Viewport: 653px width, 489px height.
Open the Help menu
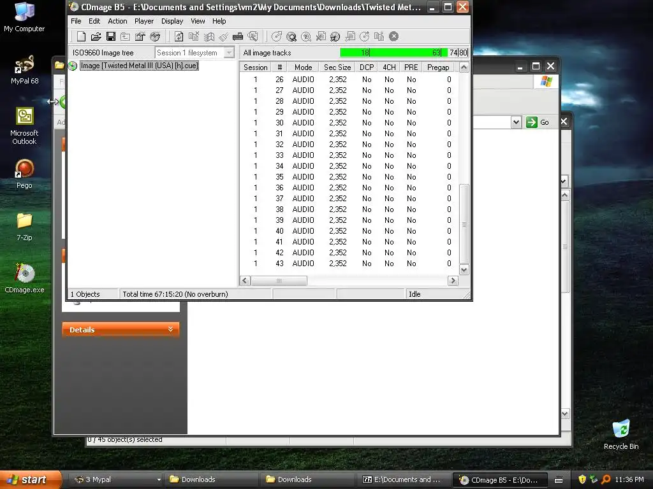(x=219, y=21)
